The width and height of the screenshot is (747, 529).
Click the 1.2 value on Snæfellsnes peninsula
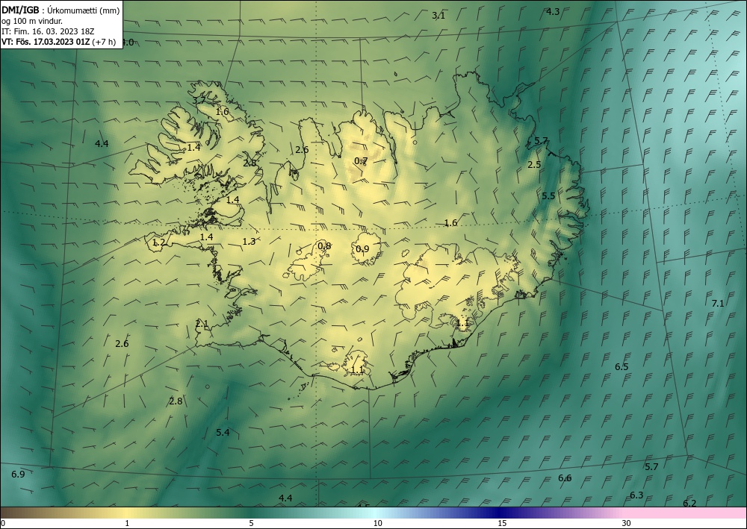click(158, 242)
